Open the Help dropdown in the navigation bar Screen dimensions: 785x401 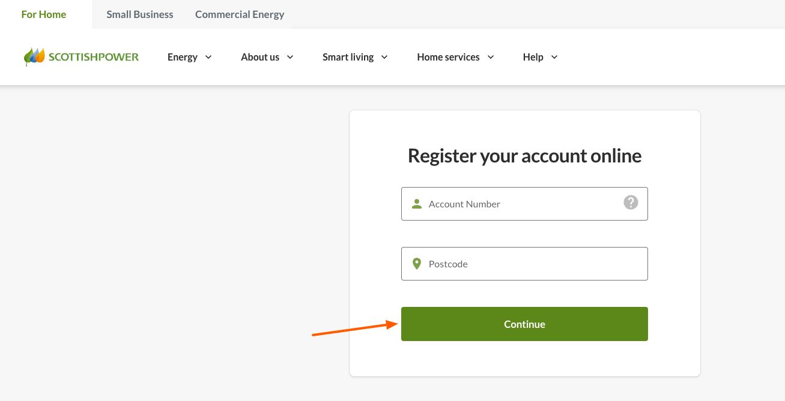(532, 57)
